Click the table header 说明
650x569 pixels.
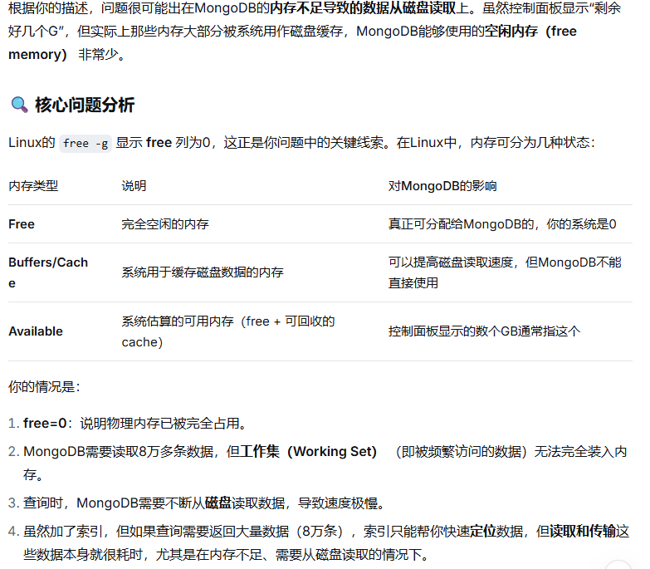pyautogui.click(x=134, y=186)
